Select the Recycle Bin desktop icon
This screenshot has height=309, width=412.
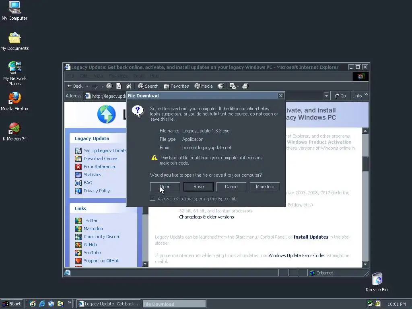point(377,282)
